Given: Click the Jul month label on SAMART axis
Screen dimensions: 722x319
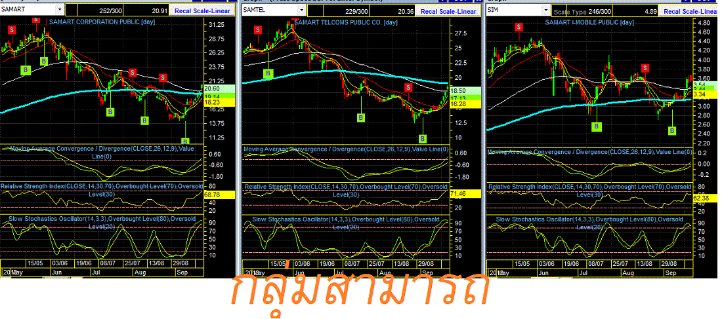Looking at the screenshot, I should pos(96,272).
